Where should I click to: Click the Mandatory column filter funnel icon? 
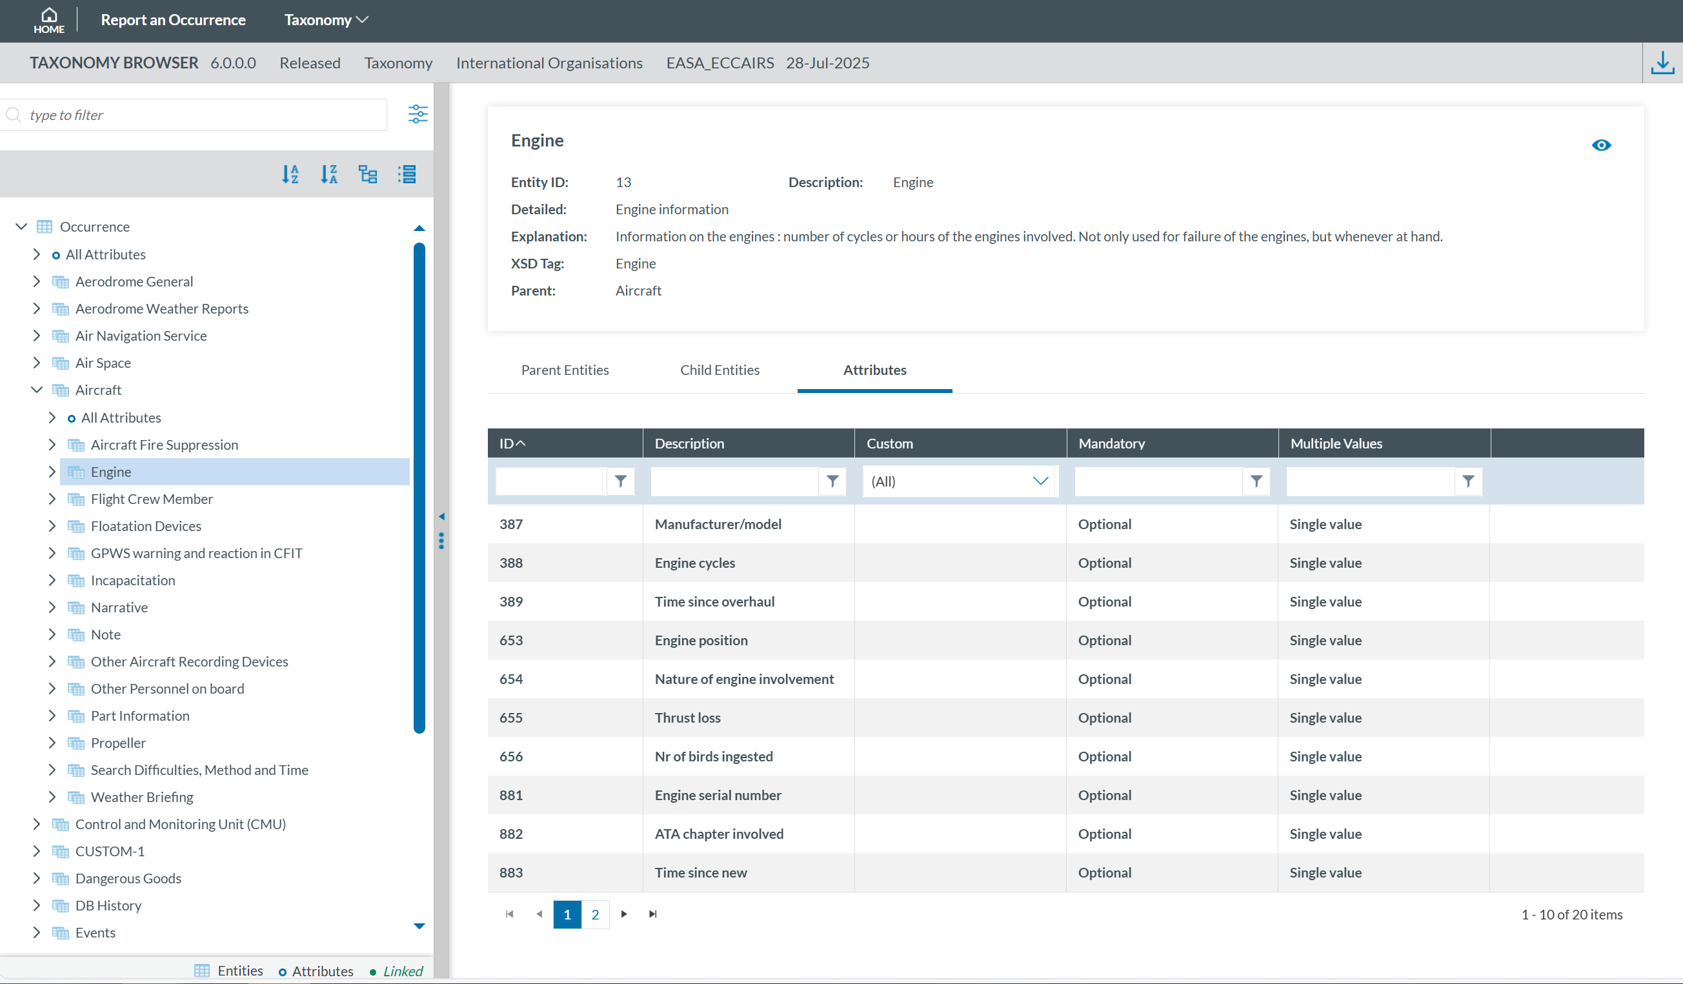(1256, 481)
